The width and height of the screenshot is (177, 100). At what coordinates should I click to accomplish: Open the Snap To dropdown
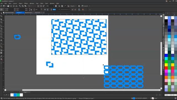tap(76, 6)
